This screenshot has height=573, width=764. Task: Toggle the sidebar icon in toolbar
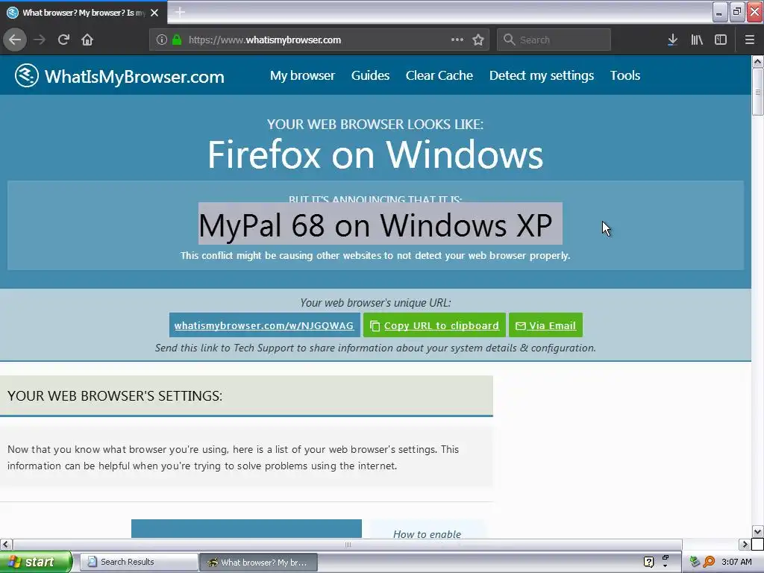coord(721,40)
